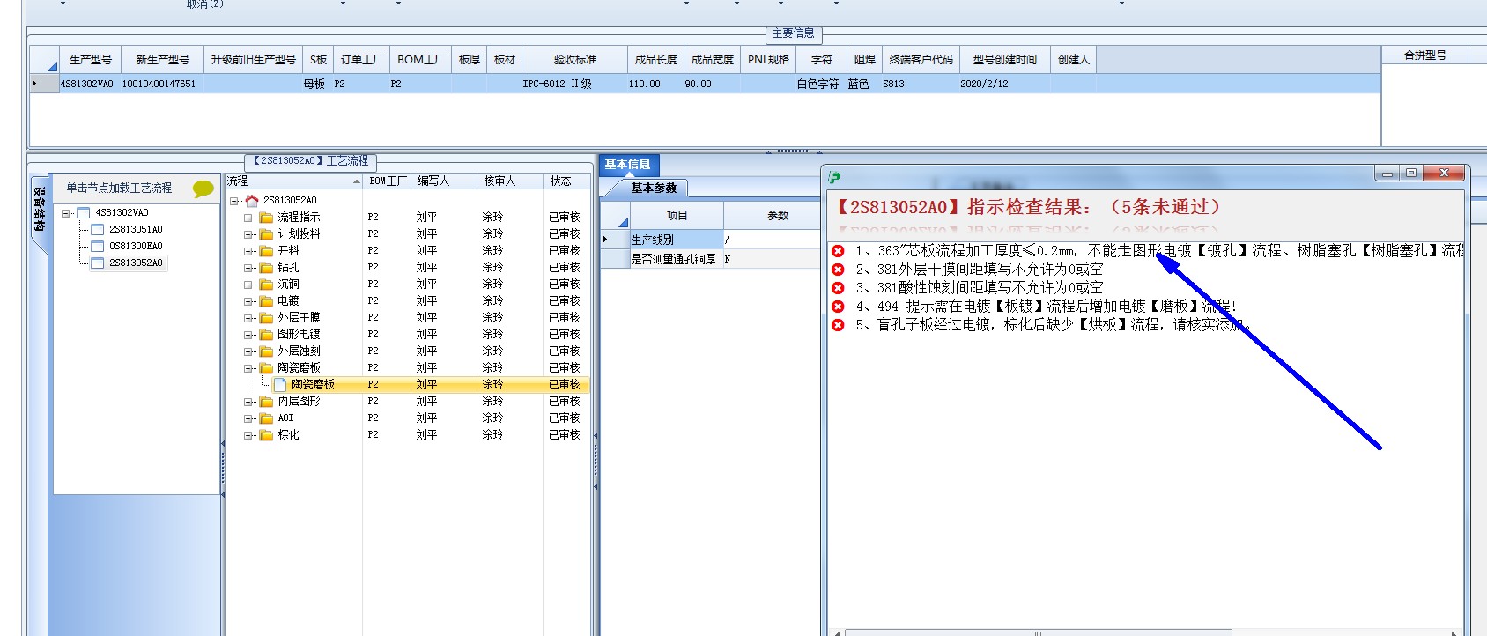Click the select-all corner of the parameter grid
The height and width of the screenshot is (636, 1487).
(x=616, y=216)
